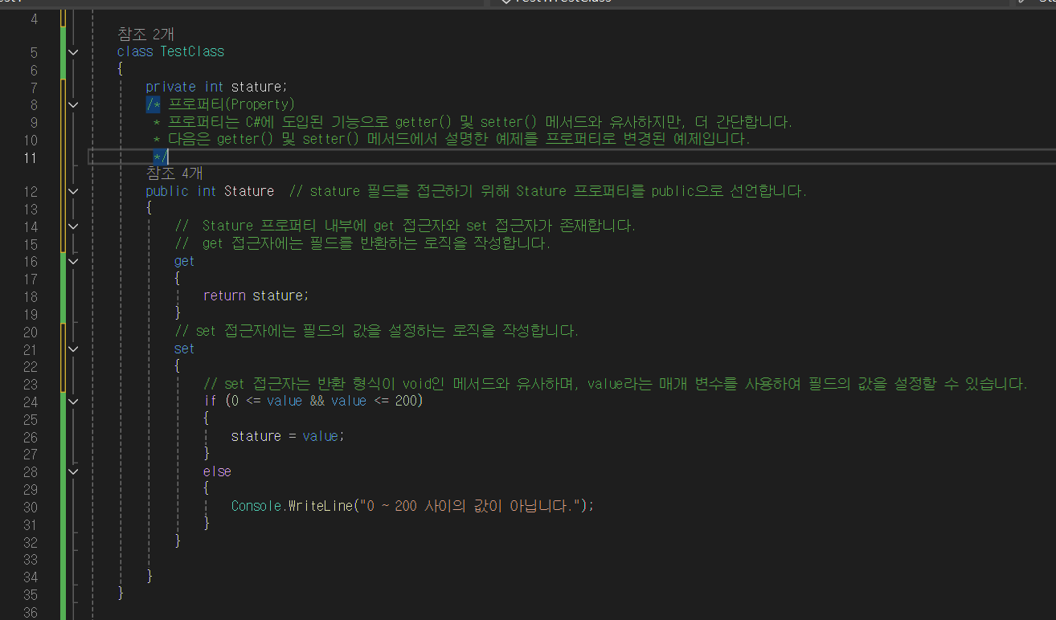Screen dimensions: 1056x620
Task: Collapse the get accessor block
Action: pyautogui.click(x=74, y=261)
